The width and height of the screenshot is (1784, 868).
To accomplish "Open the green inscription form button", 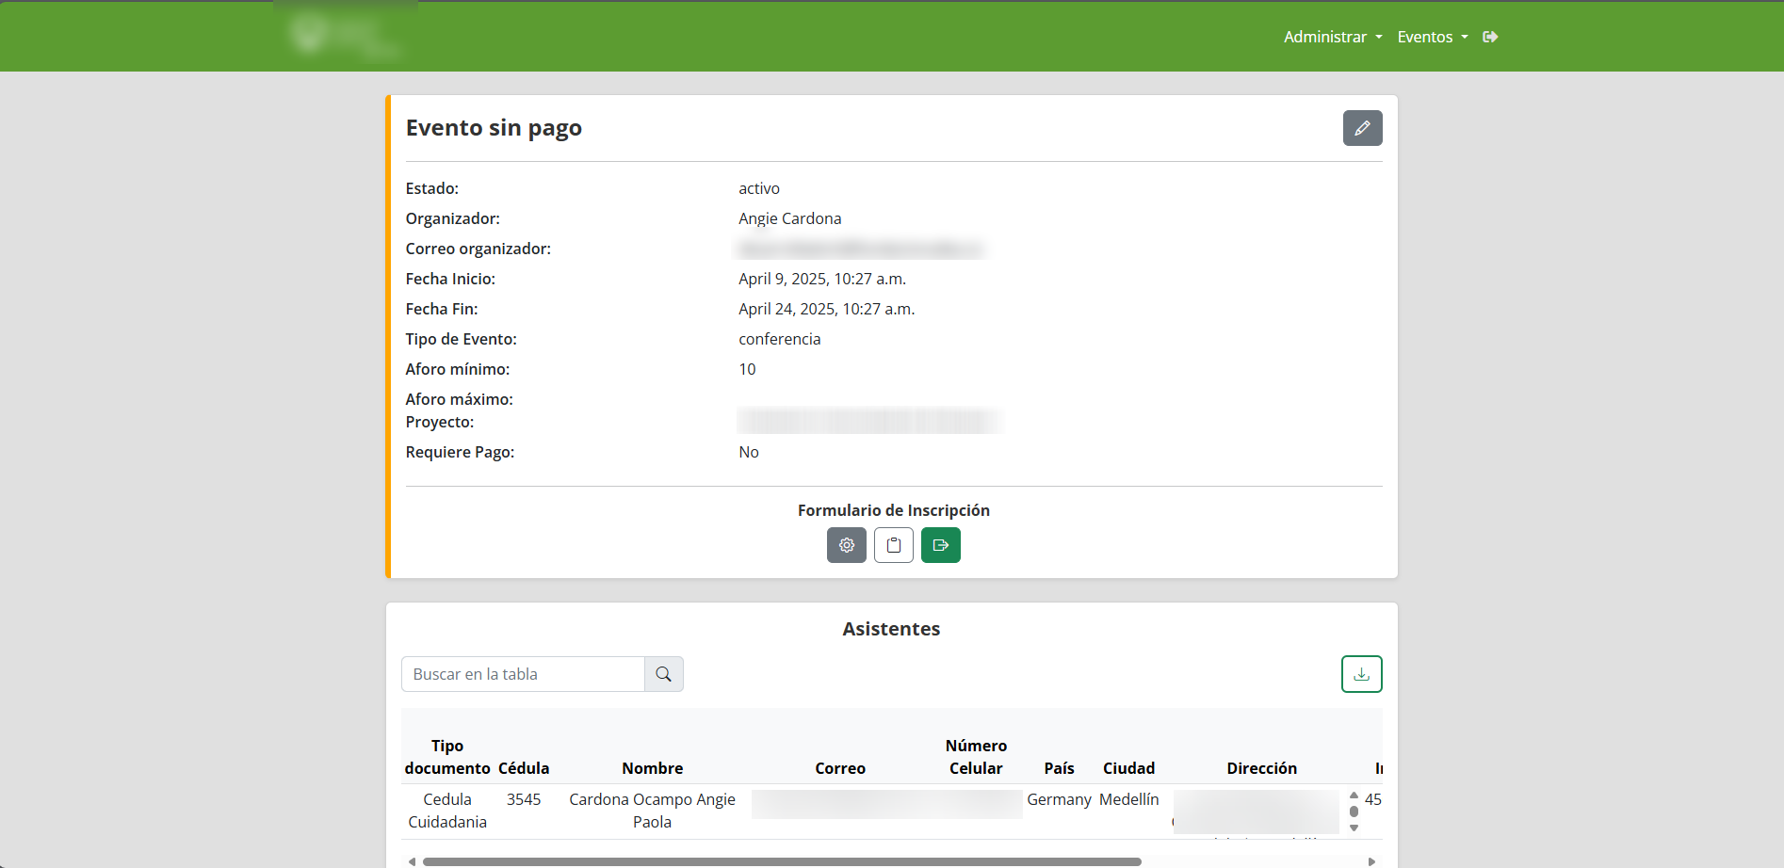I will 940,545.
